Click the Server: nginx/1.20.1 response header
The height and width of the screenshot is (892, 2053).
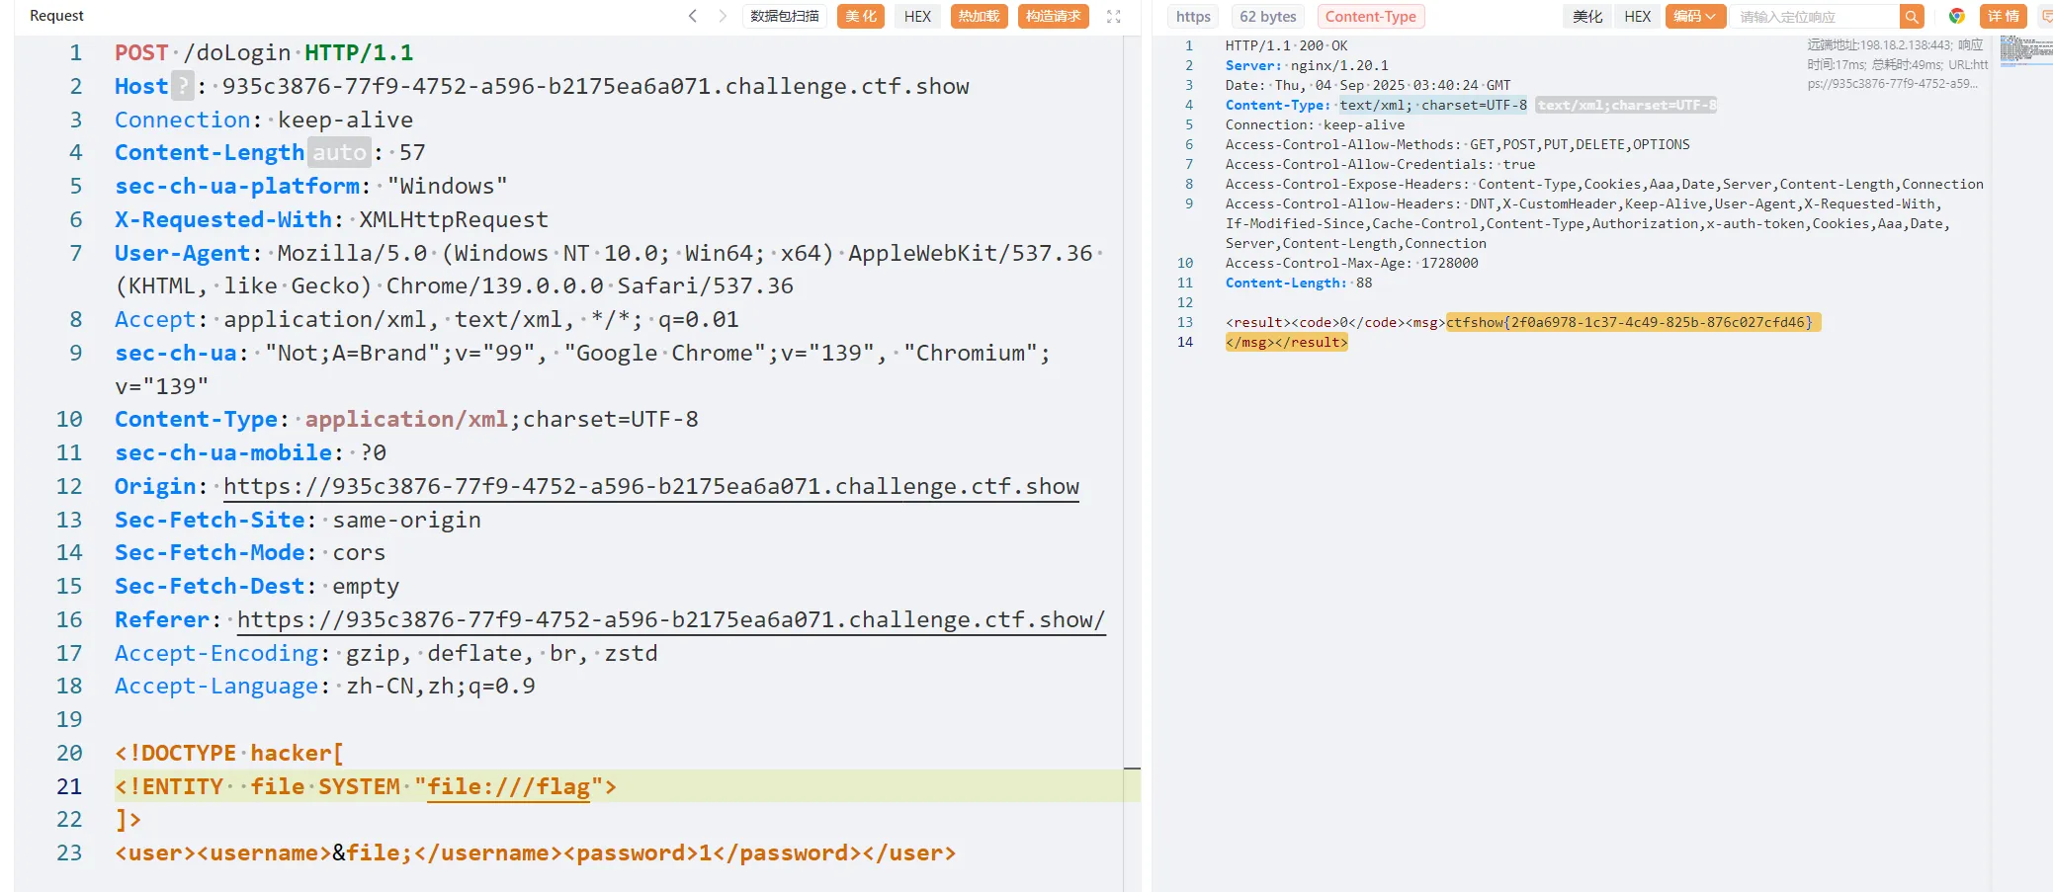(1307, 65)
